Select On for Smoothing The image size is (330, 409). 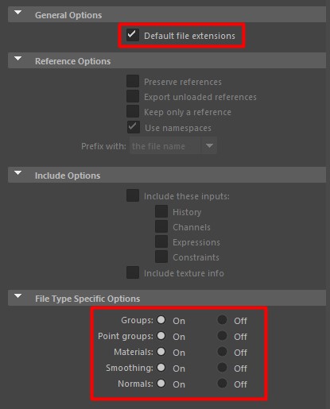161,368
